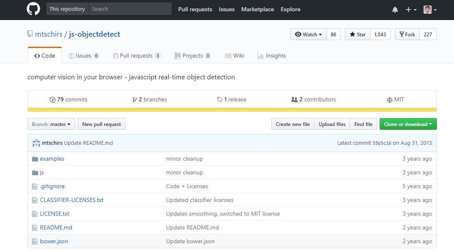Screen dimensions: 454x252
Task: Click the yellow language bar
Action: coord(232,110)
